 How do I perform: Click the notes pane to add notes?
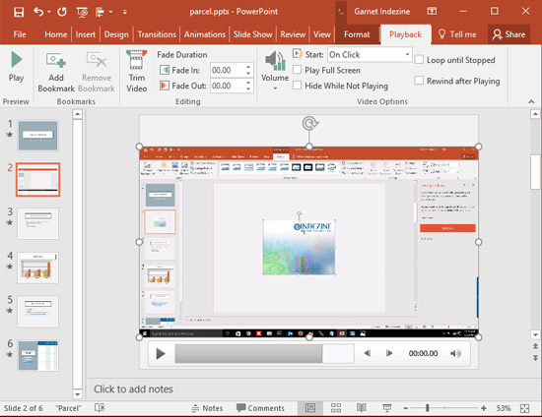[x=133, y=389]
